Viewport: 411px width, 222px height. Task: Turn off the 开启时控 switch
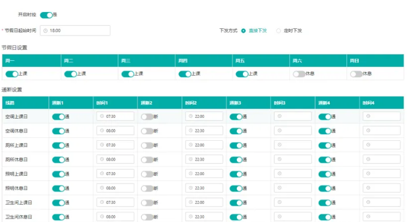pyautogui.click(x=46, y=15)
